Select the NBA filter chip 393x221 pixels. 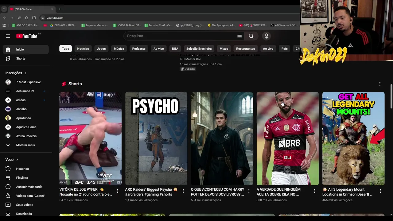175,48
